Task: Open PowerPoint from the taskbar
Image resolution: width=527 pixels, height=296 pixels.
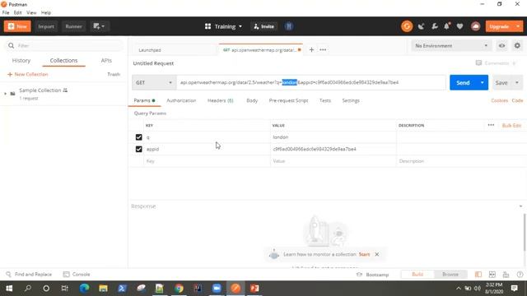Action: tap(254, 289)
